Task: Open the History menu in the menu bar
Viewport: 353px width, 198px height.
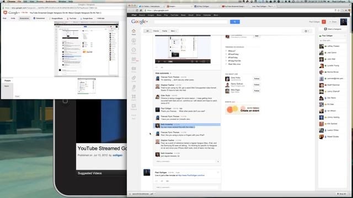Action: click(x=40, y=1)
